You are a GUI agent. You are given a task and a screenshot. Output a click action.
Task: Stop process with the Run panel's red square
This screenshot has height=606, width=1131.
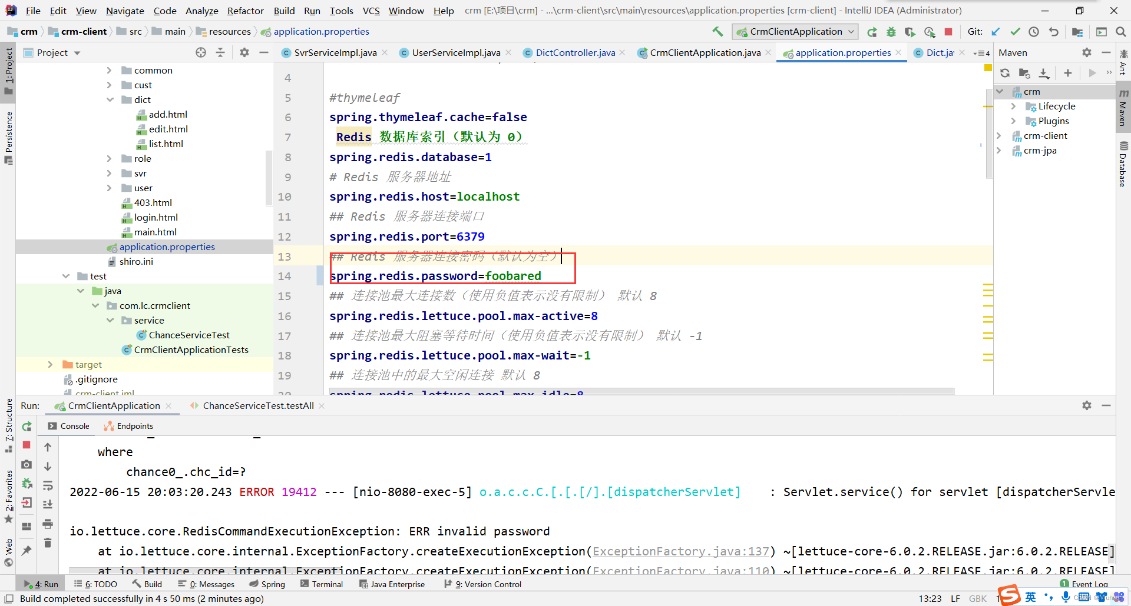(x=27, y=445)
